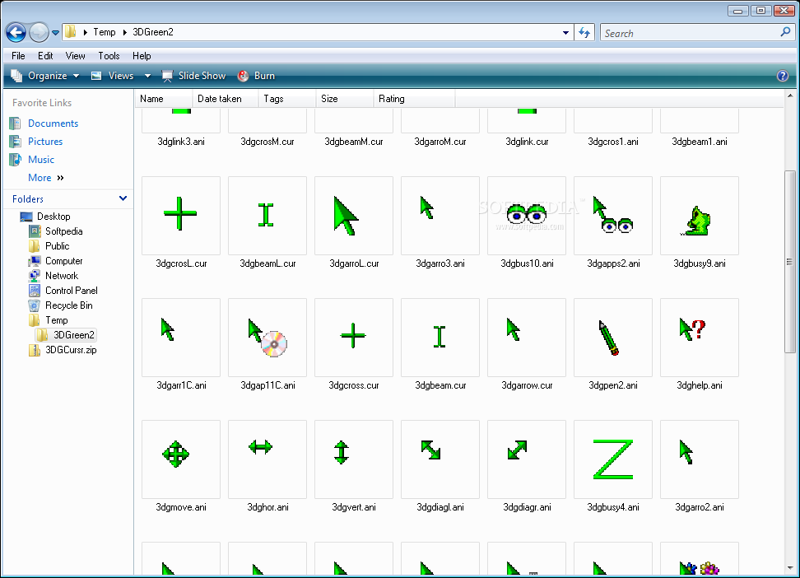Click the Views button
800x578 pixels.
112,76
